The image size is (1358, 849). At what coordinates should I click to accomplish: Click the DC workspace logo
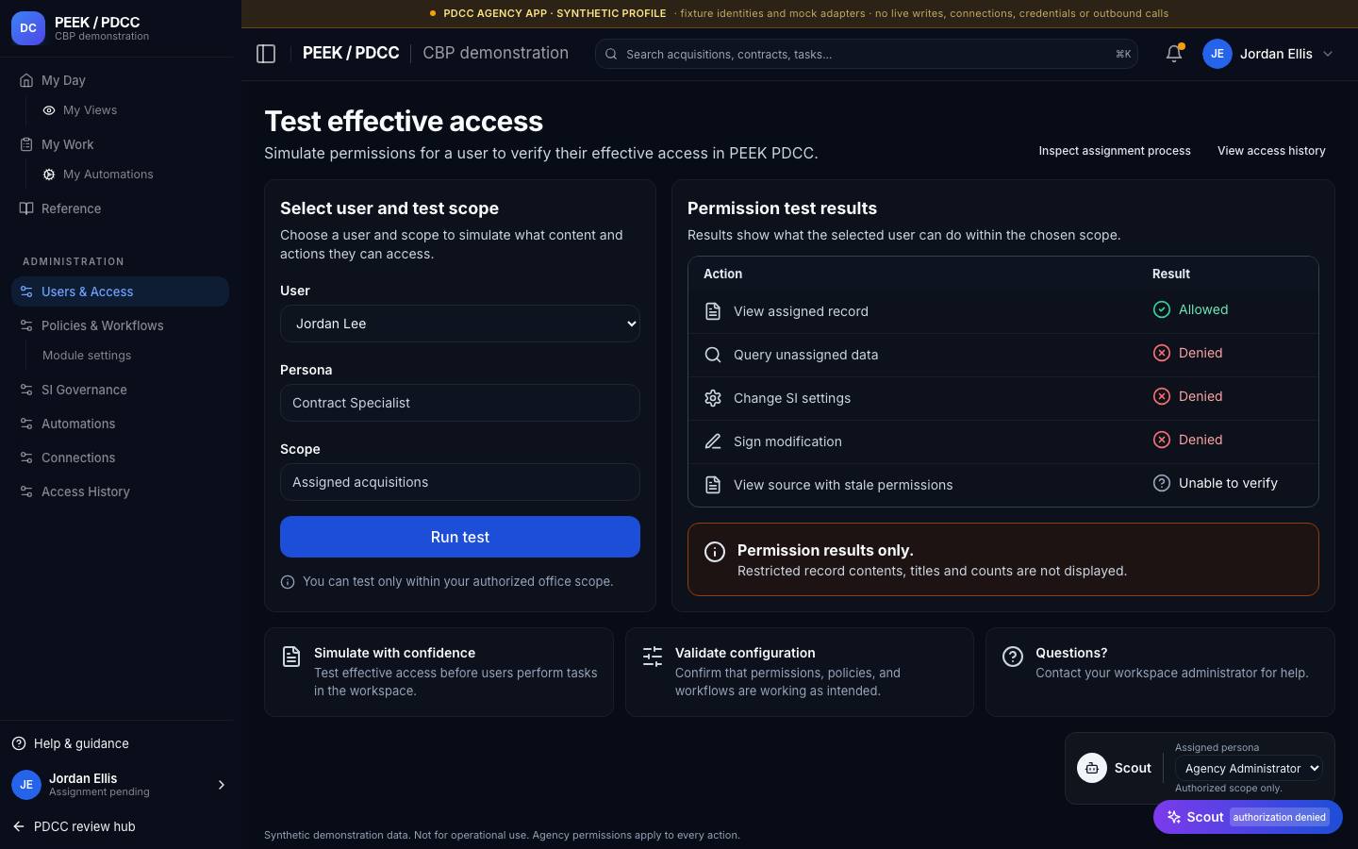pyautogui.click(x=28, y=28)
